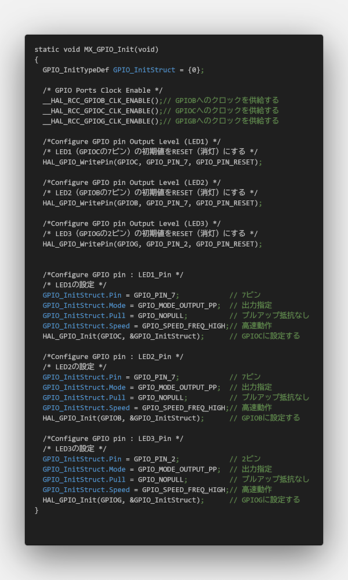Click the HAL_GPIO_Init call with GPIOB
This screenshot has width=348, height=580.
123,417
